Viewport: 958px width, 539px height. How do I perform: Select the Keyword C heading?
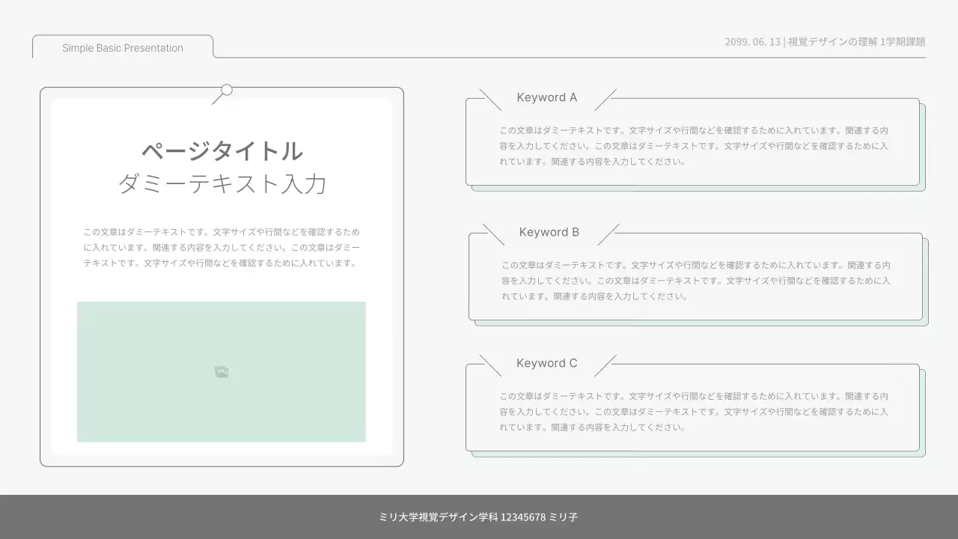pos(546,363)
